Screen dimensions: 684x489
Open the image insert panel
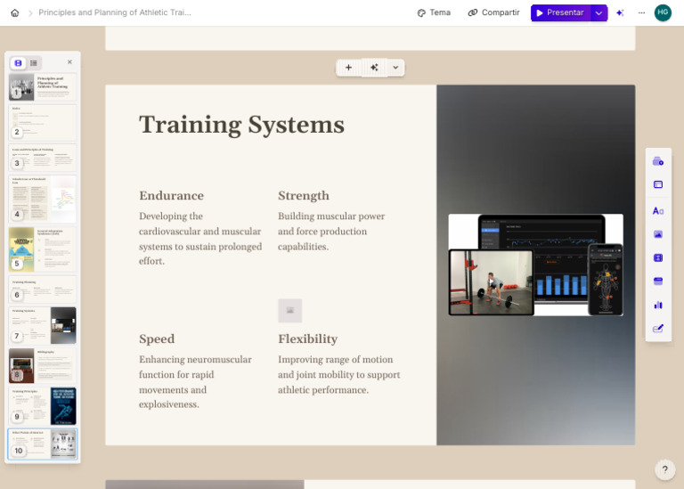(658, 234)
